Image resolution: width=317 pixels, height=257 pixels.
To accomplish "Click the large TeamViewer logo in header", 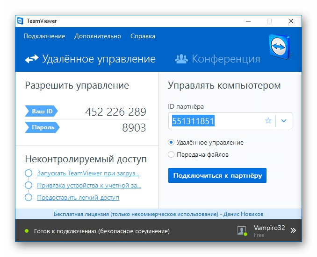I will [280, 47].
